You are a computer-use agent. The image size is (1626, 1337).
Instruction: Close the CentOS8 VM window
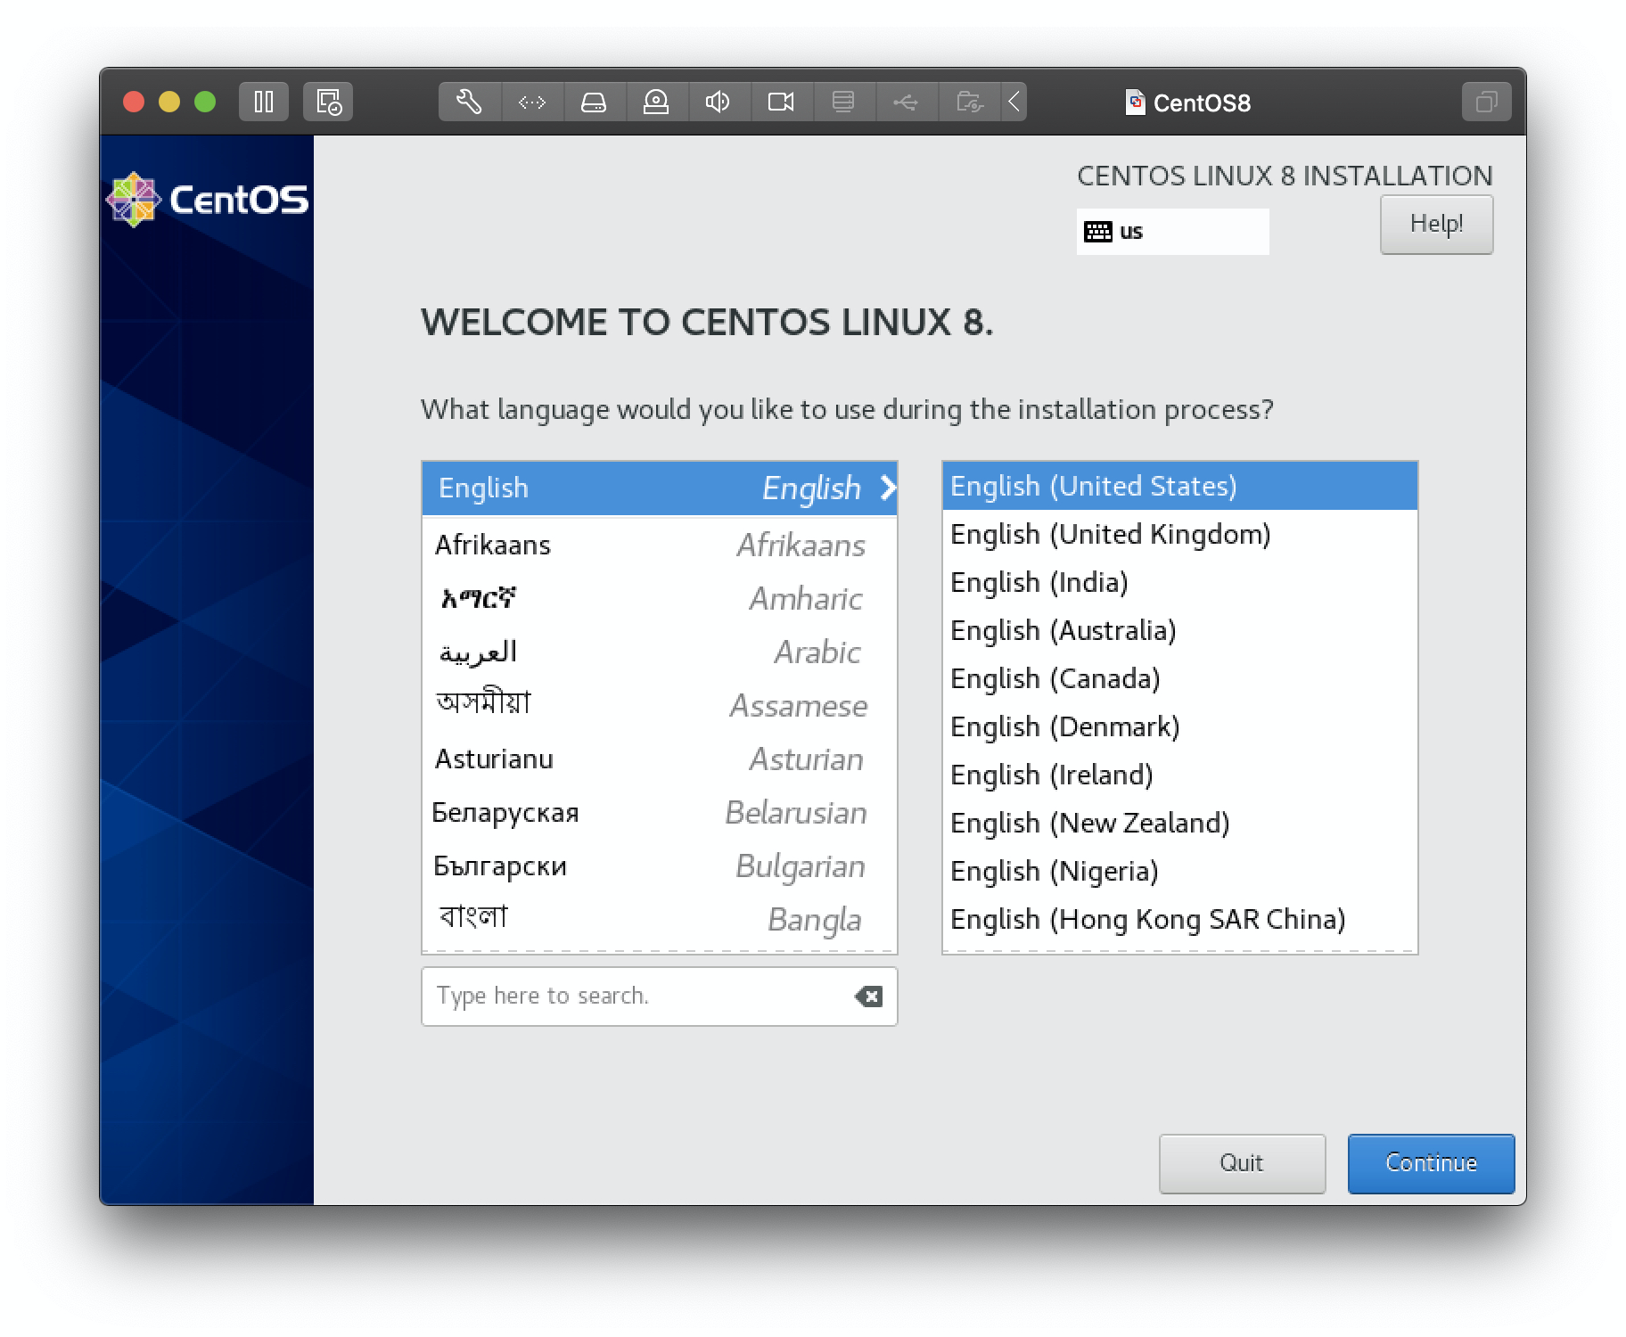coord(134,102)
